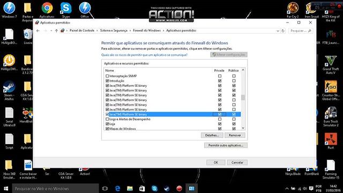The height and width of the screenshot is (193, 343).
Task: Open the Store icon in the taskbar
Action: (142, 188)
